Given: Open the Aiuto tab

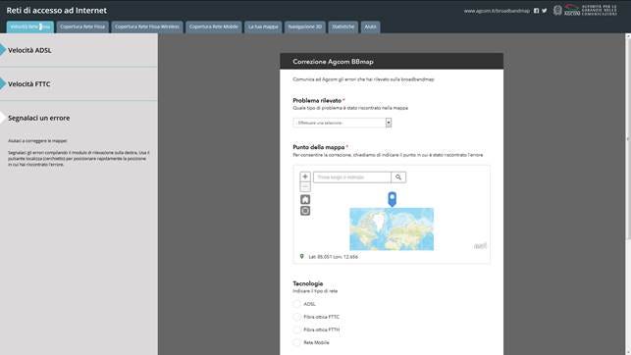Looking at the screenshot, I should pyautogui.click(x=370, y=26).
